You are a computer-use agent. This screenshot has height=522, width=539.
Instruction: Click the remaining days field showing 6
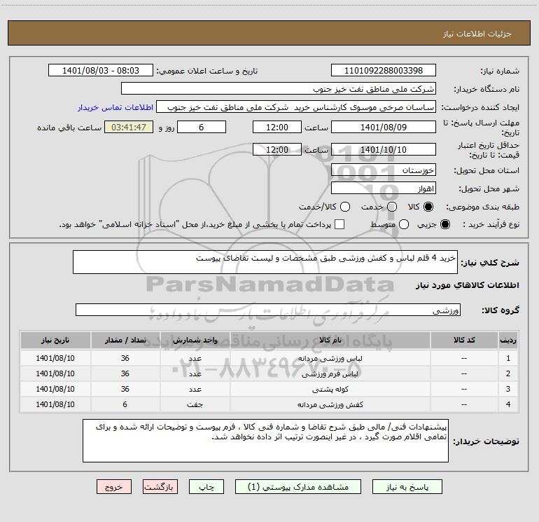pos(202,127)
